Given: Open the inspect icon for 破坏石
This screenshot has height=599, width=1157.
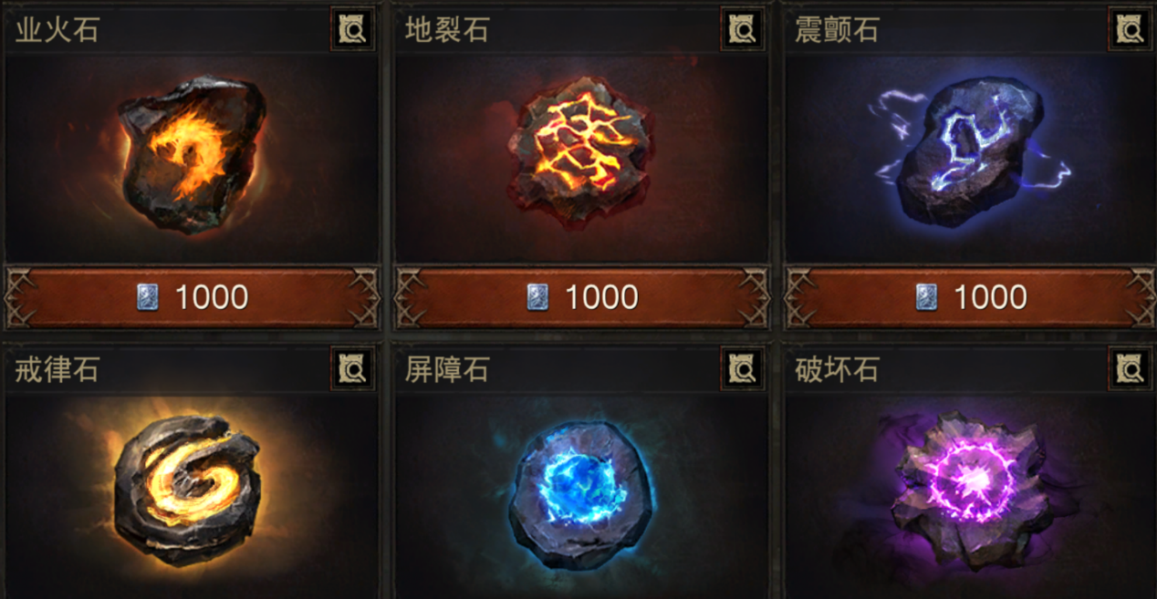Looking at the screenshot, I should tap(1131, 368).
